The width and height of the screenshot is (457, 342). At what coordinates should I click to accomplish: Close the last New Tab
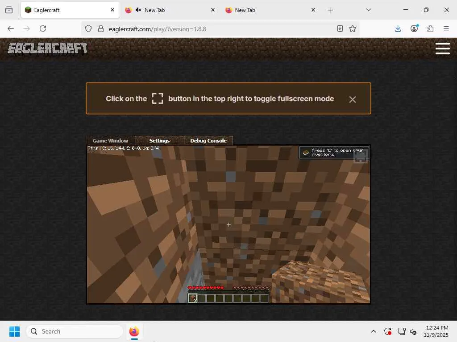pyautogui.click(x=313, y=10)
